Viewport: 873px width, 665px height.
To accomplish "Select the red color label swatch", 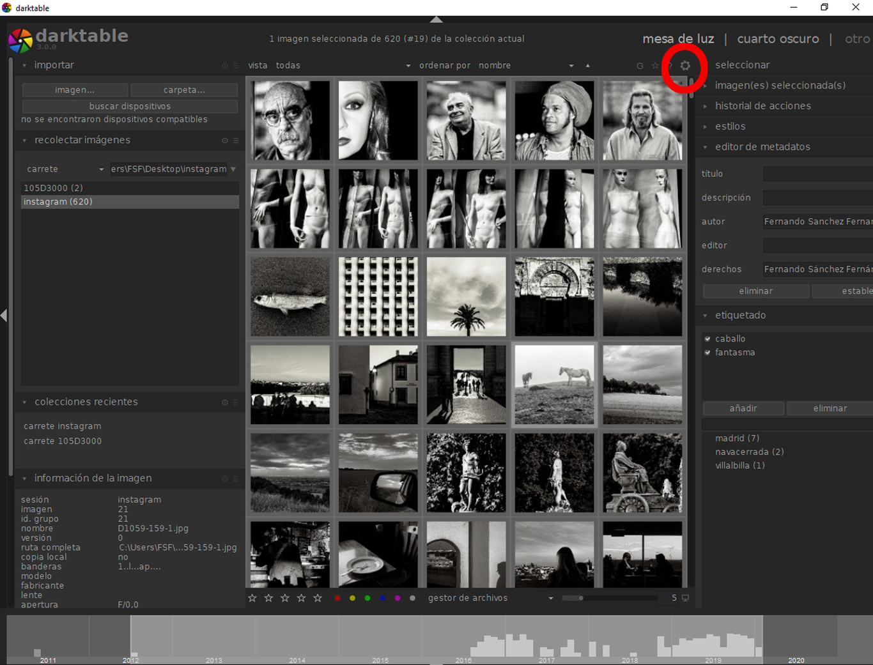I will click(x=337, y=598).
